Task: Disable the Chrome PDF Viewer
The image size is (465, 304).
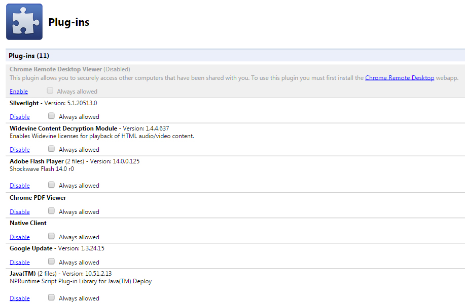Action: [20, 212]
